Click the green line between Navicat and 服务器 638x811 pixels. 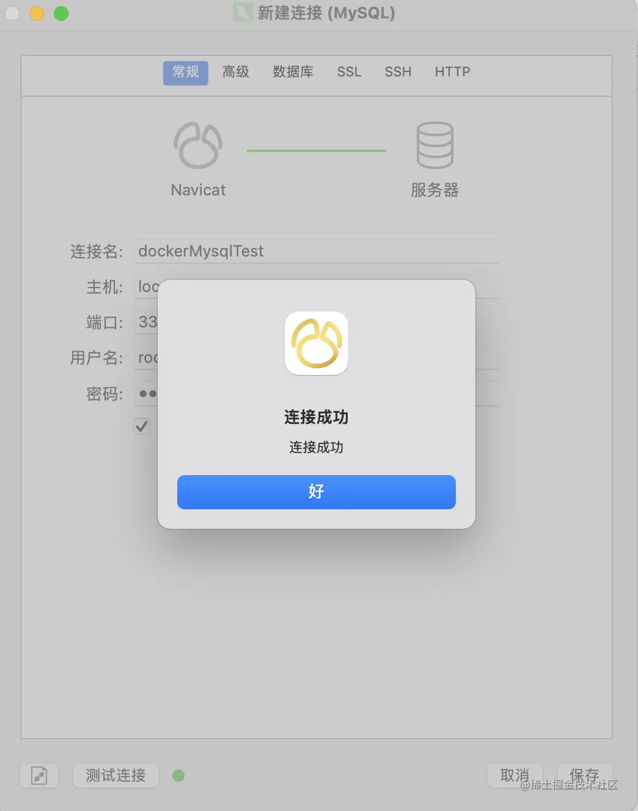point(317,150)
